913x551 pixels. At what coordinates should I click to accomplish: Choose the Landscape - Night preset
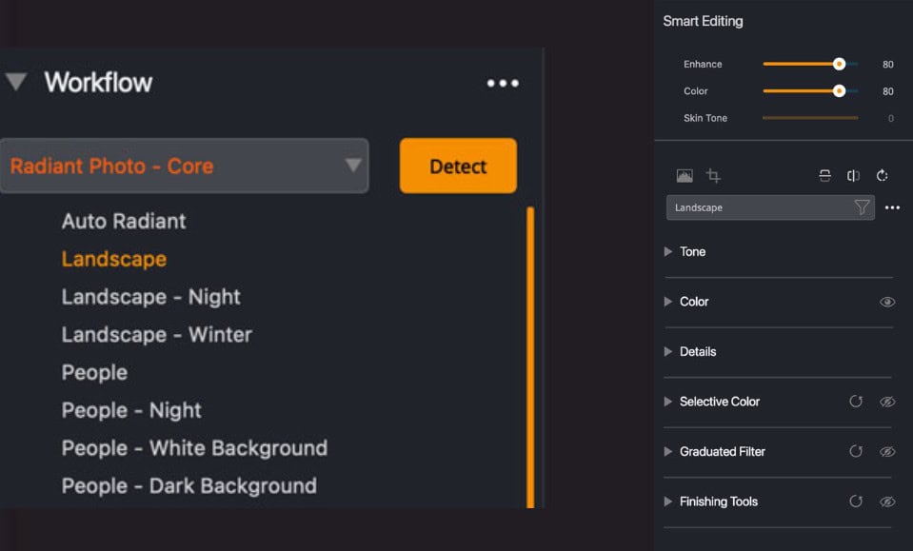click(150, 297)
